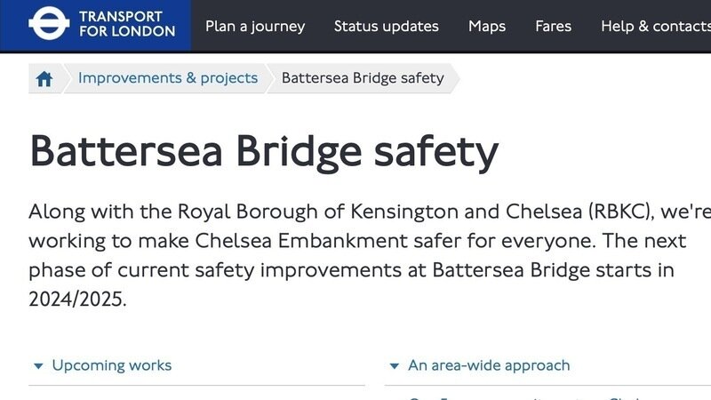Toggle the An area-wide approach arrow
This screenshot has height=400, width=711.
click(395, 366)
